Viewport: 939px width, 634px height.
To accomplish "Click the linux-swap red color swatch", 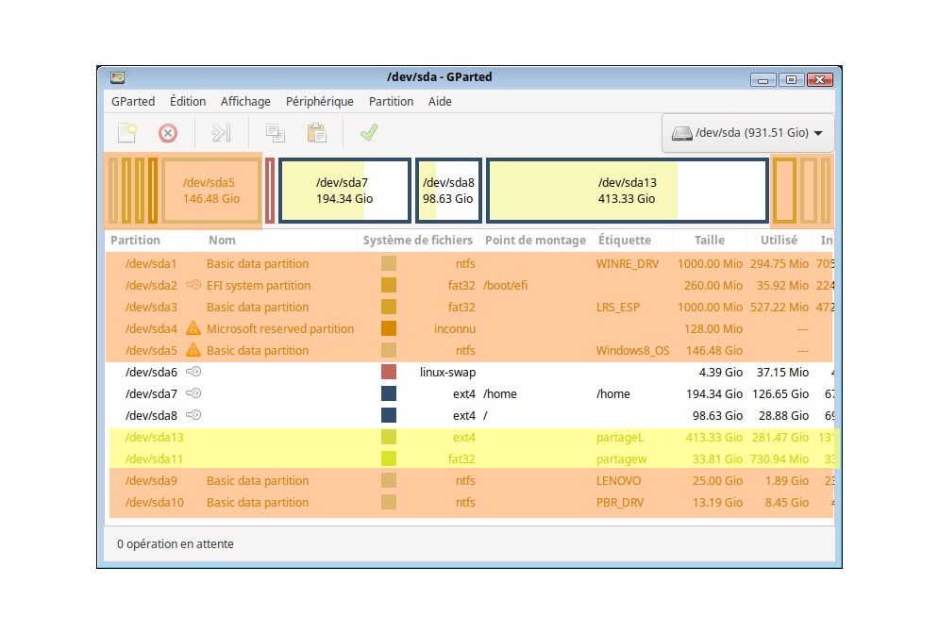I will [389, 372].
